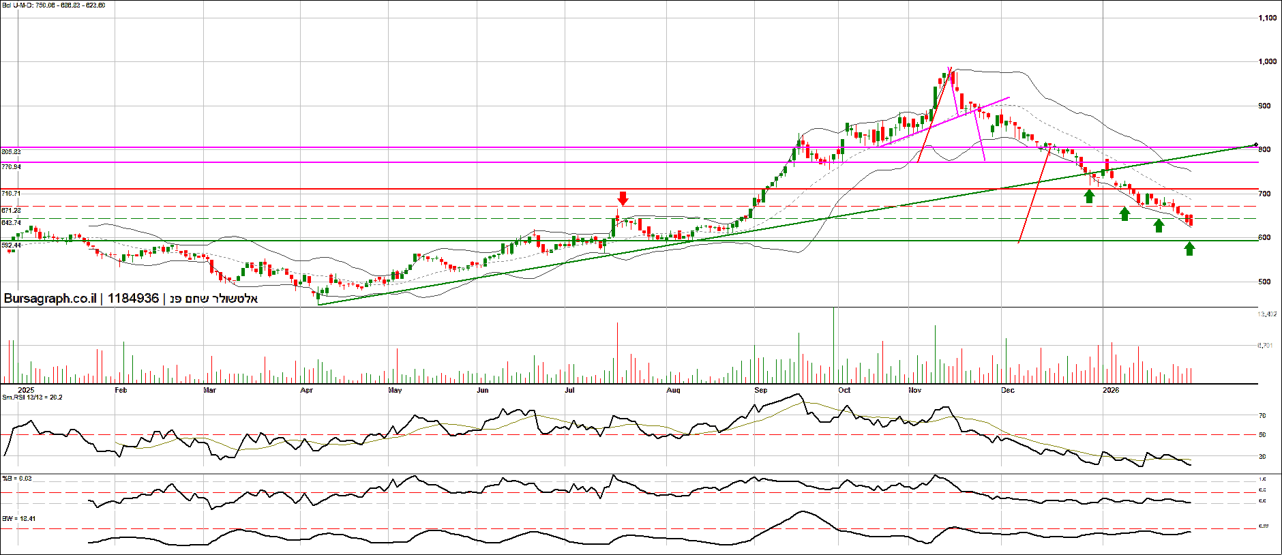Screen dimensions: 1282x555
Task: Select the Feb date axis label
Action: (121, 390)
